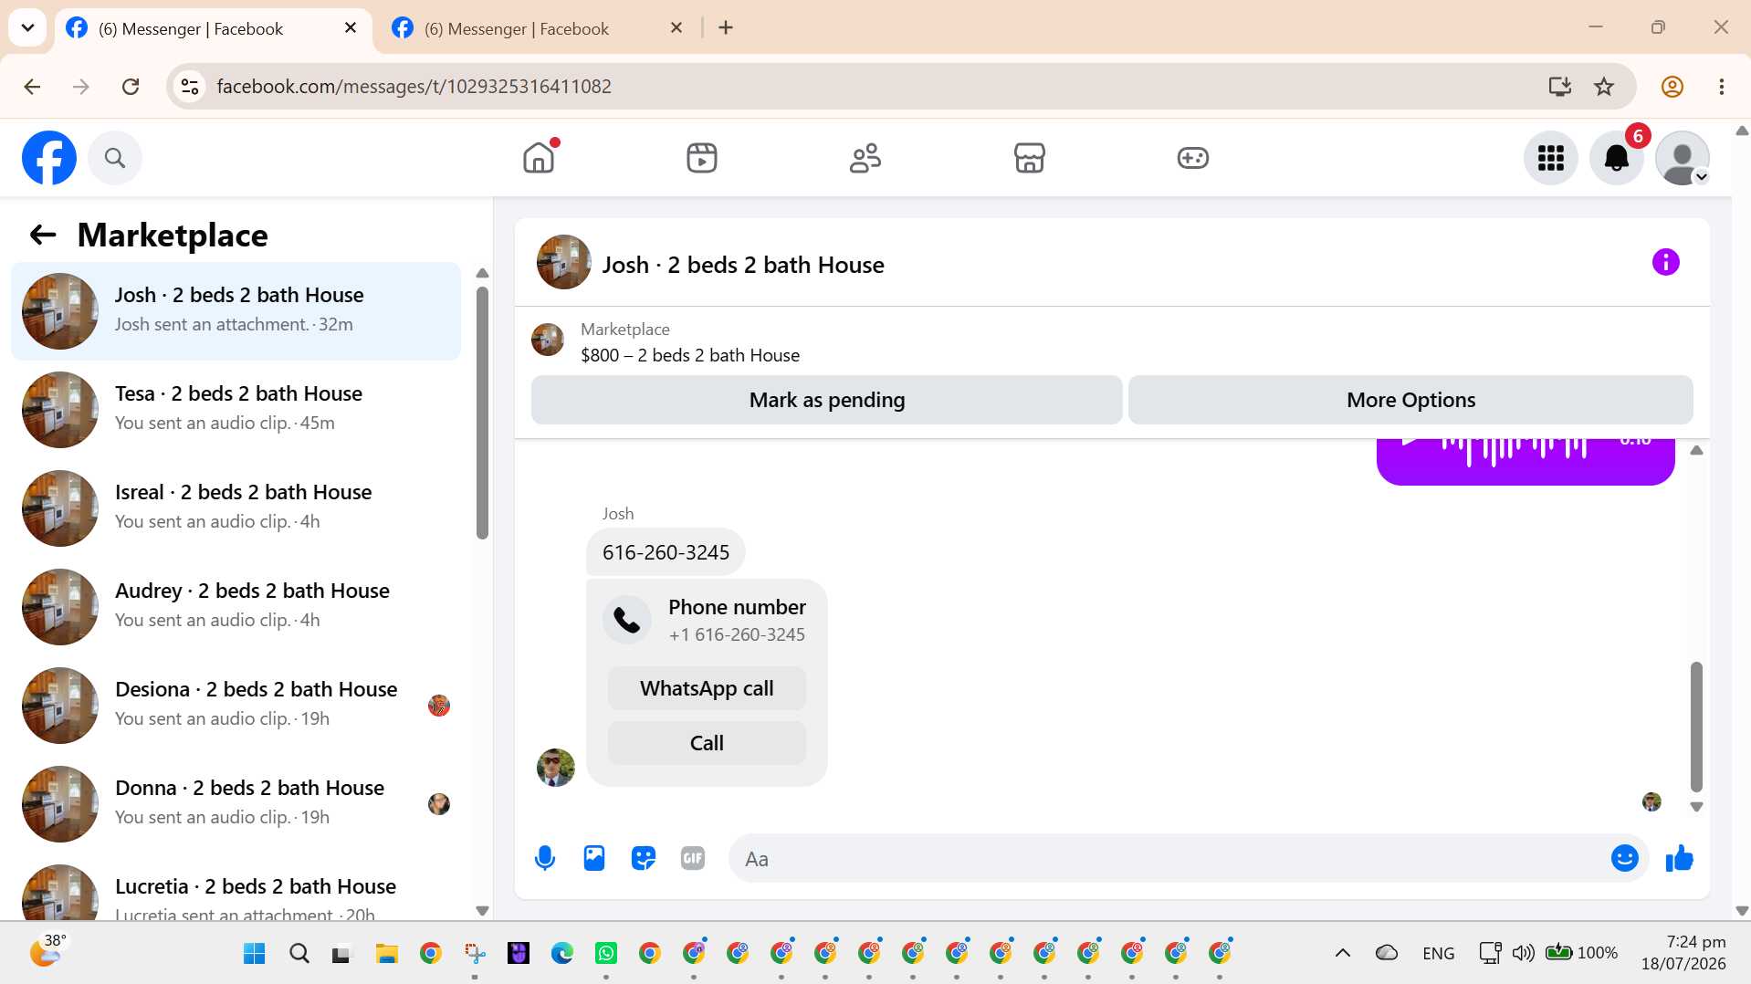
Task: Open the $800 listing thumbnail
Action: pyautogui.click(x=548, y=340)
